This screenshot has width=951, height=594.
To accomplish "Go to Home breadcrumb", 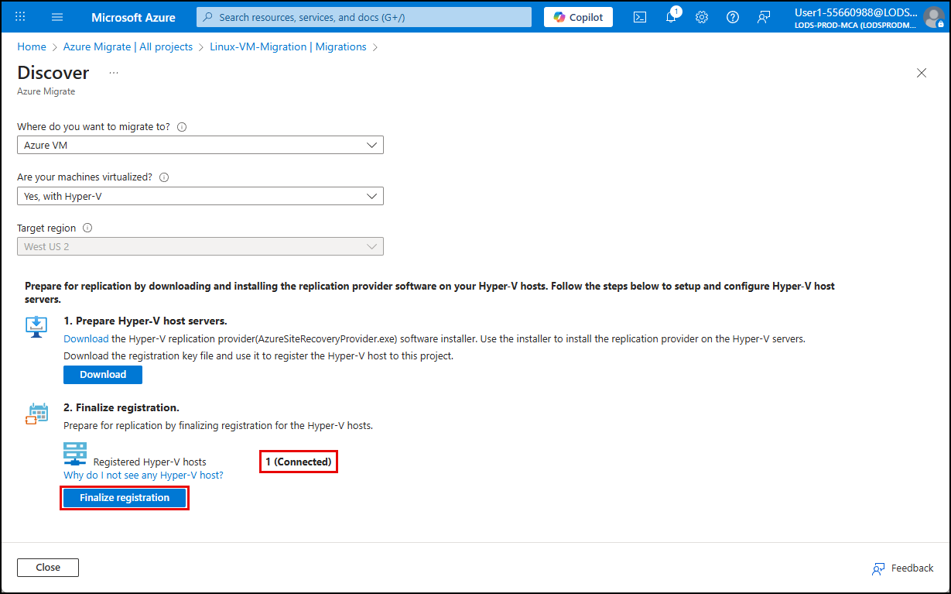I will point(32,46).
